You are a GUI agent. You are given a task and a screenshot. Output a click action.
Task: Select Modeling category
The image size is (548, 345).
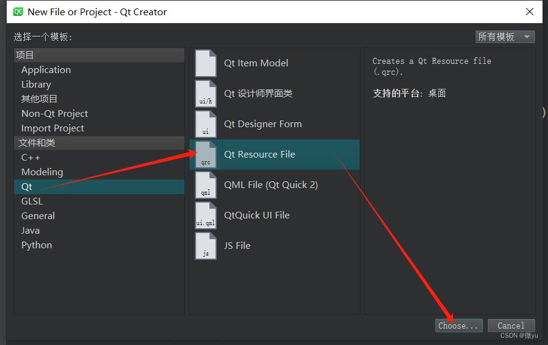(99, 172)
